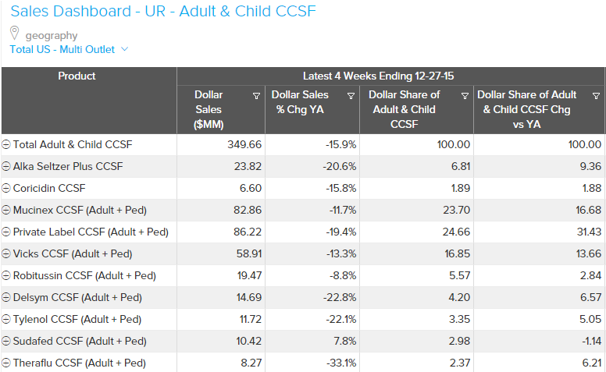Screen dimensions: 606x372
Task: Click the Tylenol CCSF product name
Action: pos(77,319)
